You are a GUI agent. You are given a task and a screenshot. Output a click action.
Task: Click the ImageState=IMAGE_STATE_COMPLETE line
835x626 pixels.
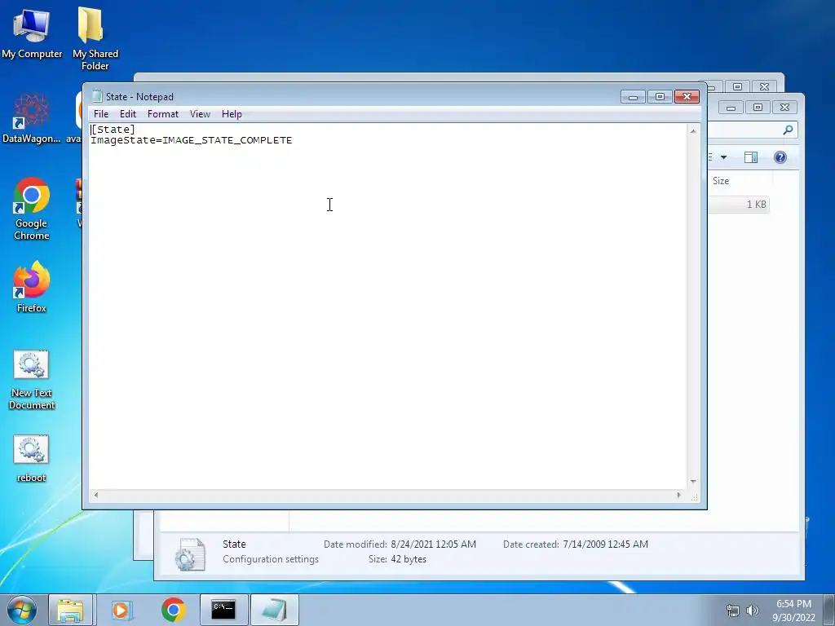click(191, 140)
